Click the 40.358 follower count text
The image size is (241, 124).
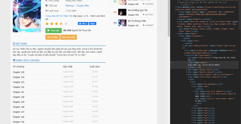click(67, 31)
